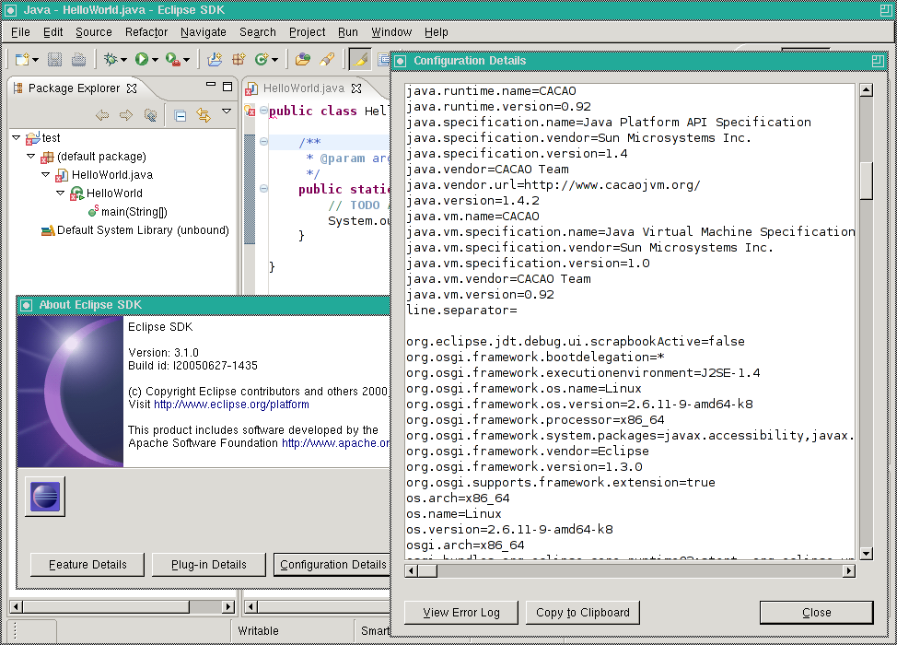
Task: Open the New Java Class dropdown arrow
Action: click(x=275, y=60)
